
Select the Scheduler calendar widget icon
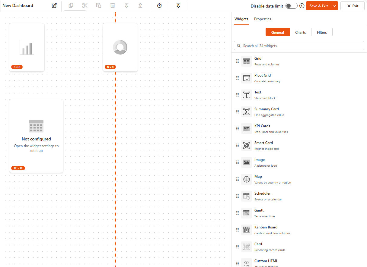247,196
